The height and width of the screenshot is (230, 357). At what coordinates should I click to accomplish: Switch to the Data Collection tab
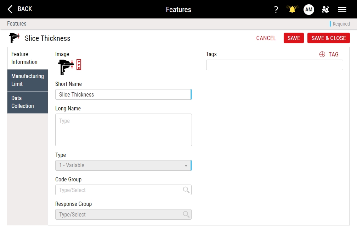click(x=28, y=102)
